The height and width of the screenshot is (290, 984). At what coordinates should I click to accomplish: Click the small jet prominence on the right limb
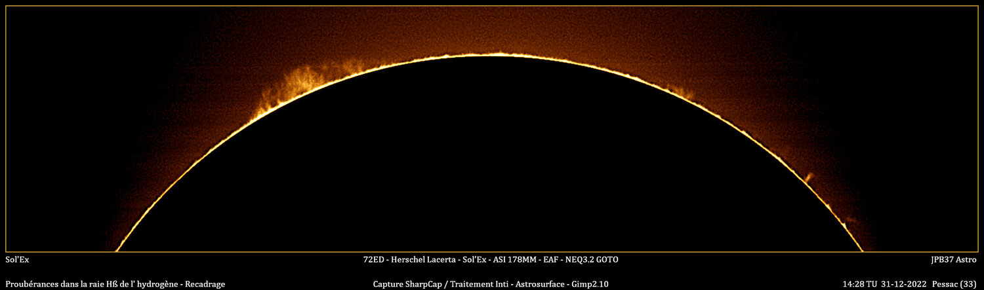pos(809,177)
